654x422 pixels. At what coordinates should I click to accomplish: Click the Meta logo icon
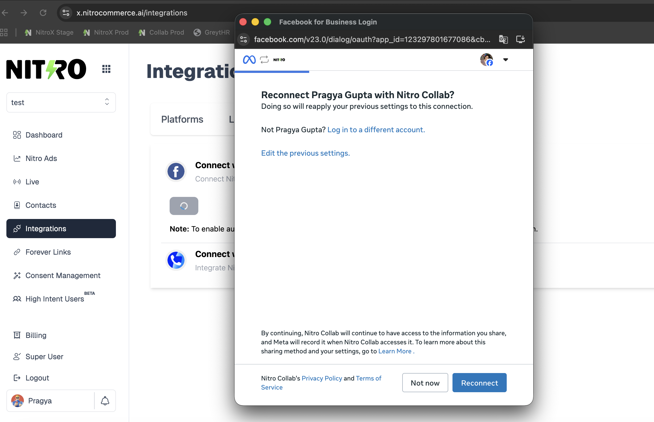click(249, 59)
